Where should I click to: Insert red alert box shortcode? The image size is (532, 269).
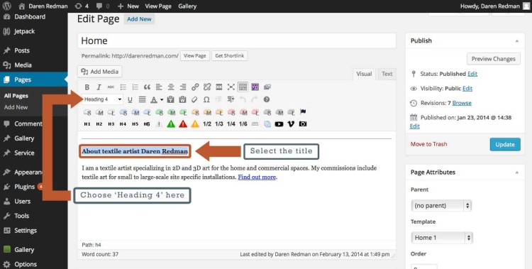click(183, 124)
